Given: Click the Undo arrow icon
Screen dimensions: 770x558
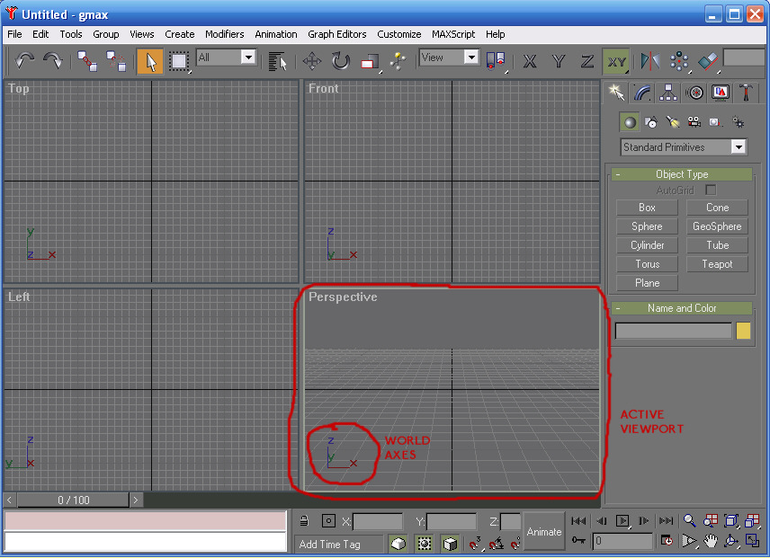Looking at the screenshot, I should [24, 61].
